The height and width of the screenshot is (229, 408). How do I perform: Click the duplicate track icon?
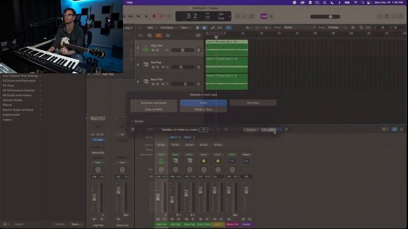coord(150,36)
